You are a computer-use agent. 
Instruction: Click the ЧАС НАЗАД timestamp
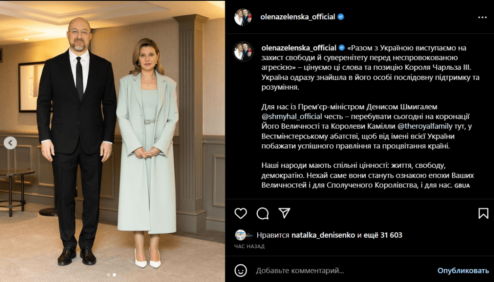click(x=249, y=247)
